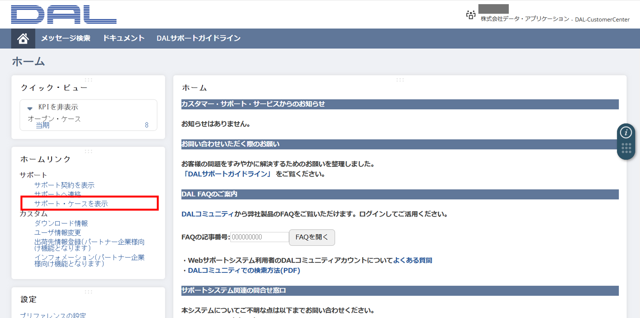This screenshot has height=318, width=640.
Task: Click the FAQを開く button
Action: tap(312, 237)
